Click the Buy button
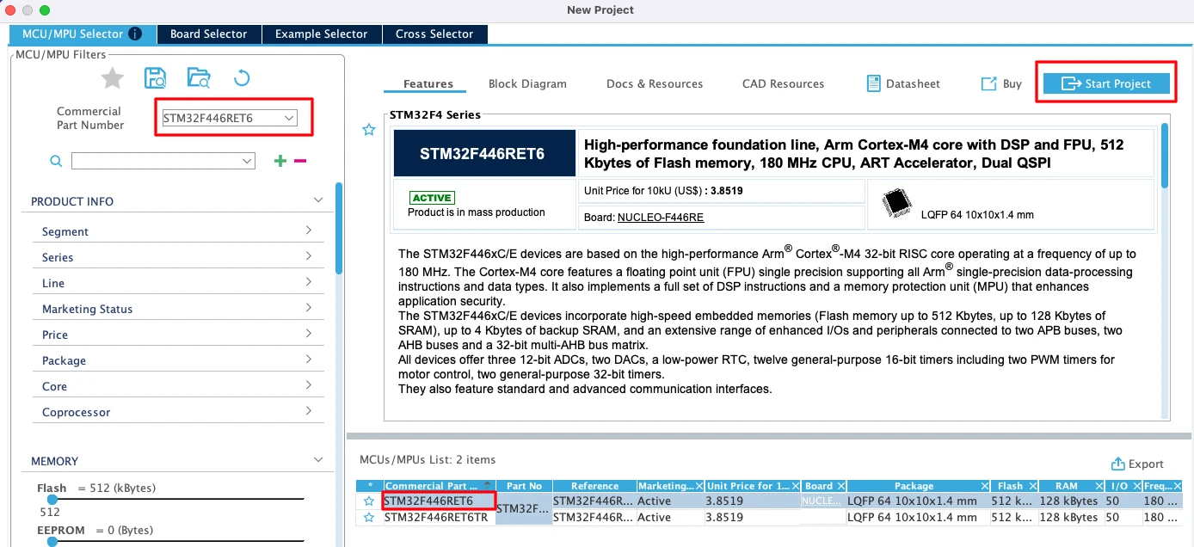The image size is (1194, 547). coord(1001,83)
